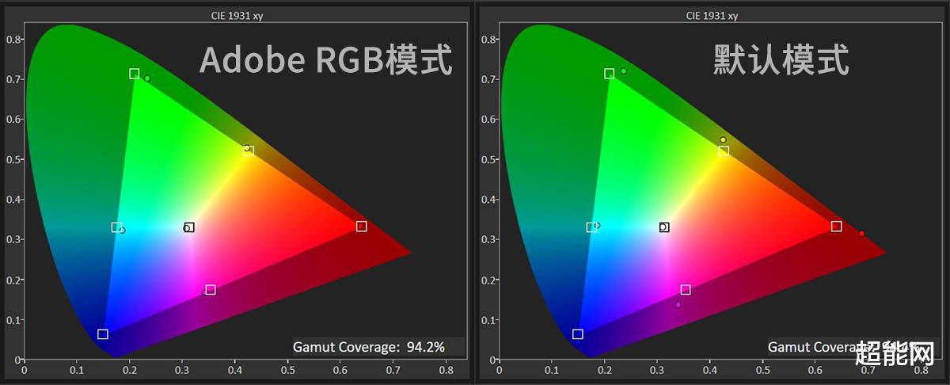Click measured magenta dot in 默认模式 chart

pos(678,305)
